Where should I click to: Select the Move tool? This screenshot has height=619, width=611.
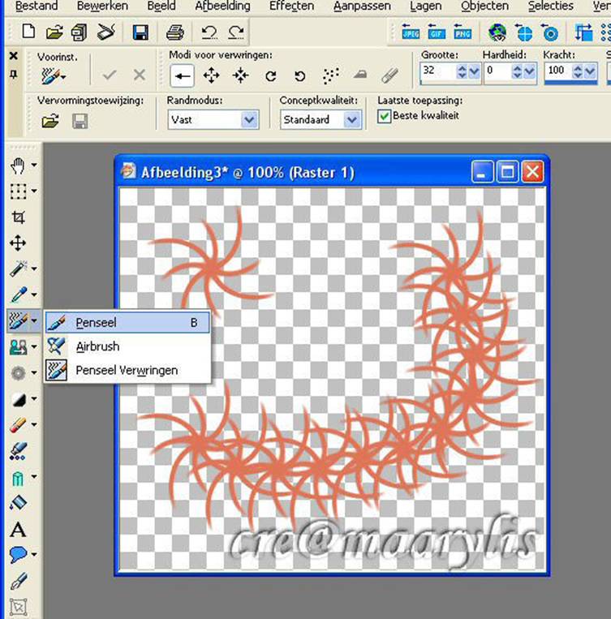(18, 243)
